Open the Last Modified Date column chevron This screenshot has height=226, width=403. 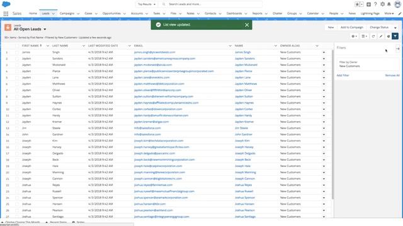coord(129,46)
